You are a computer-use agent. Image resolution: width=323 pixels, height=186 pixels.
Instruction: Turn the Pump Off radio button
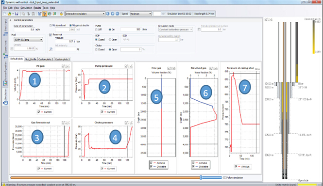(x=96, y=30)
